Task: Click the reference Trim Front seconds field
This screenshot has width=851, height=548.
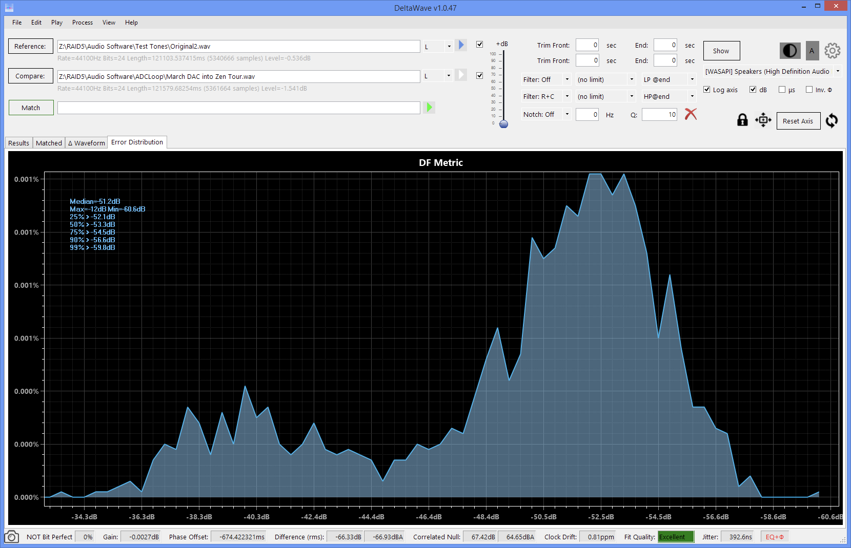Action: click(x=587, y=45)
